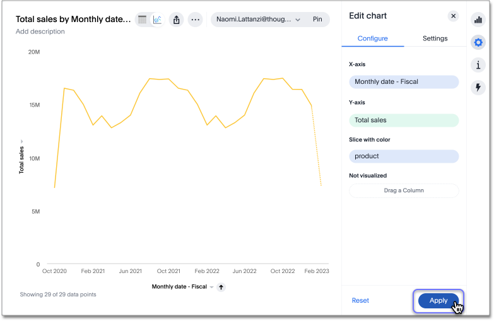Open the more options ellipsis menu
Screen dimensions: 494x321
196,20
